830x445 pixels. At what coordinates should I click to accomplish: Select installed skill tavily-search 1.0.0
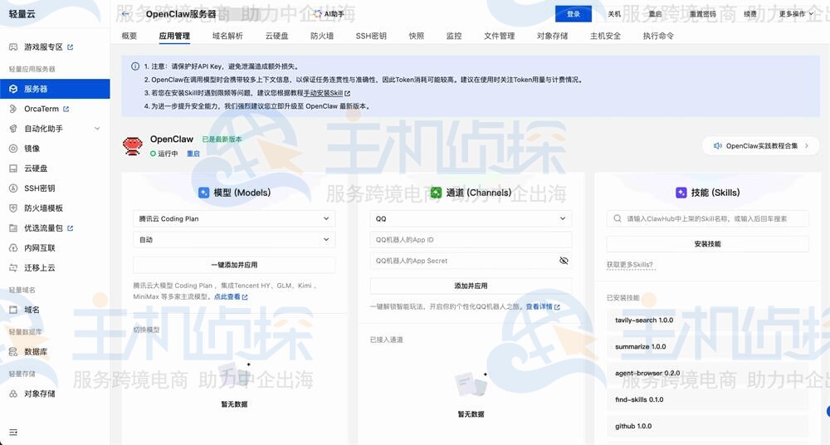coord(708,320)
